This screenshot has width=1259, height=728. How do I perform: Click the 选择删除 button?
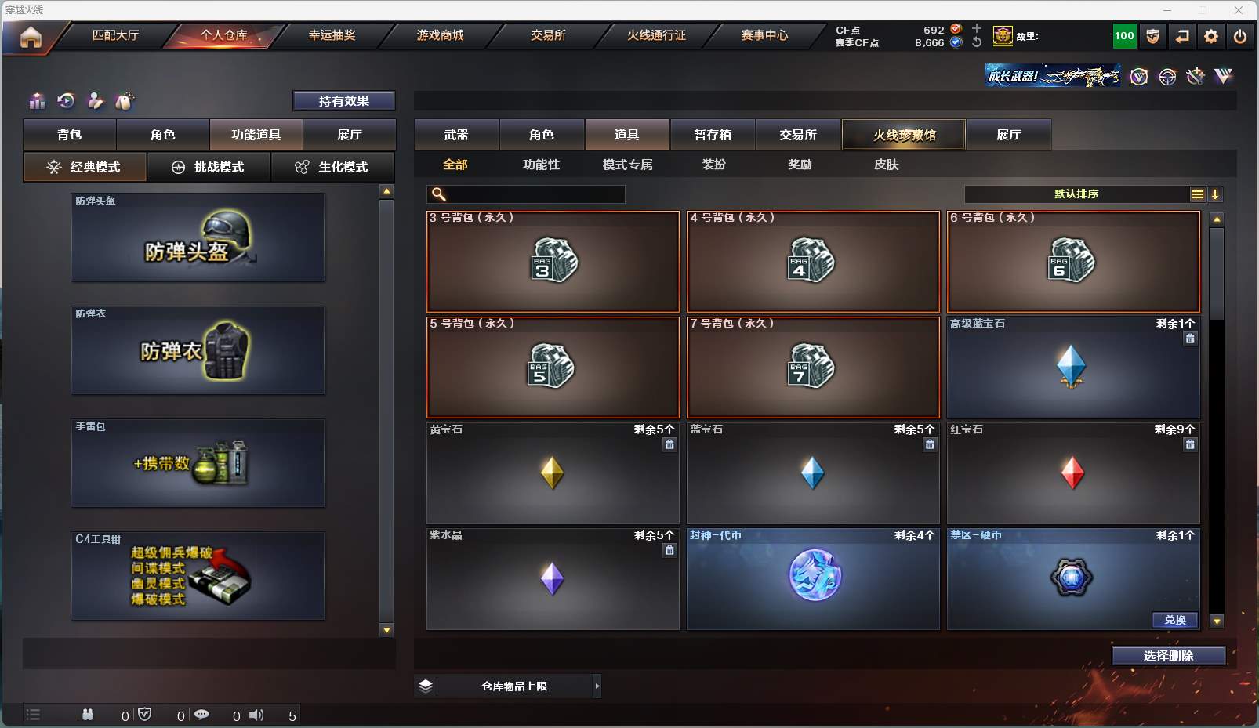click(x=1168, y=656)
